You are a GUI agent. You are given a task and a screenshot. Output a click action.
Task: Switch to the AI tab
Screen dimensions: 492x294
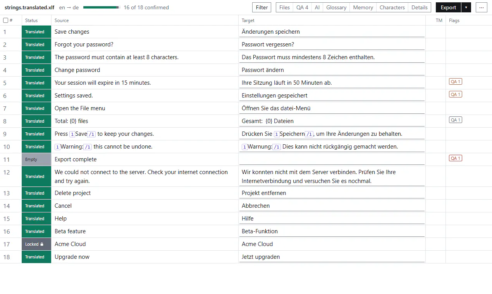pyautogui.click(x=317, y=7)
